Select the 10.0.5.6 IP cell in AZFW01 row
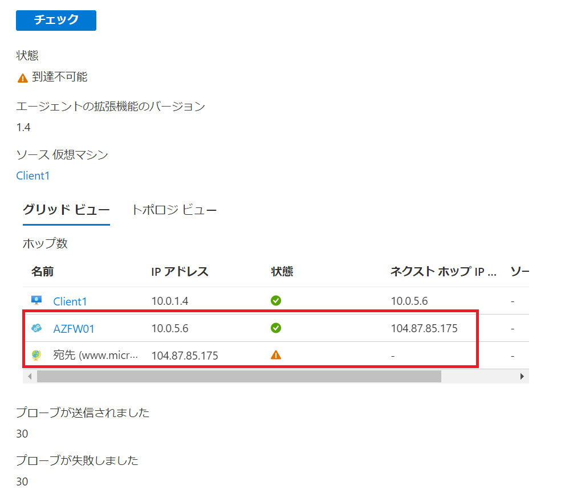Screen dimensions: 561x502 (x=170, y=328)
